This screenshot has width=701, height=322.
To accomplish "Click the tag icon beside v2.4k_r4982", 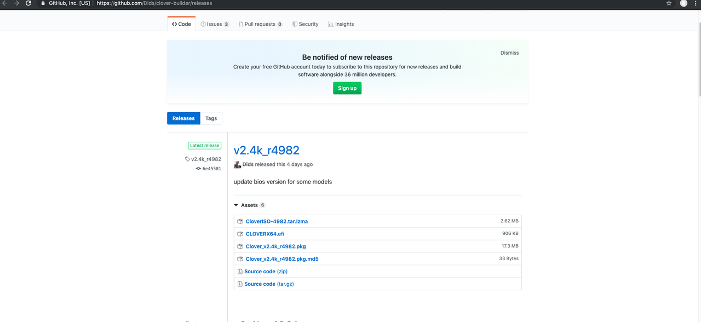I will click(188, 159).
